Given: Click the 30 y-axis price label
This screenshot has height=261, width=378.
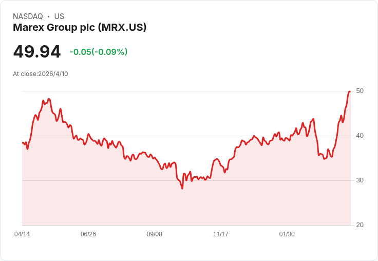Looking at the screenshot, I should [x=360, y=180].
